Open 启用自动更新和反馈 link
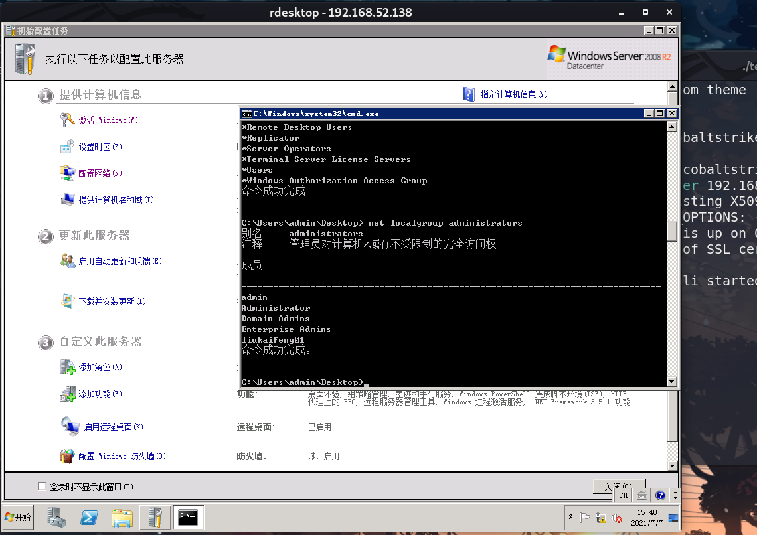The height and width of the screenshot is (535, 757). point(120,261)
